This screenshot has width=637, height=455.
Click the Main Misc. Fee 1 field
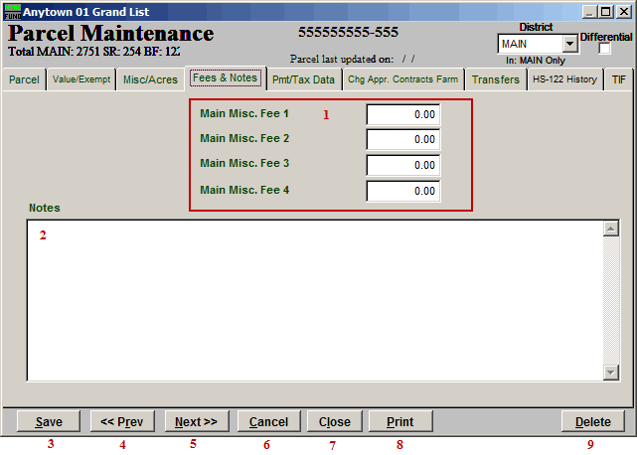tap(402, 114)
